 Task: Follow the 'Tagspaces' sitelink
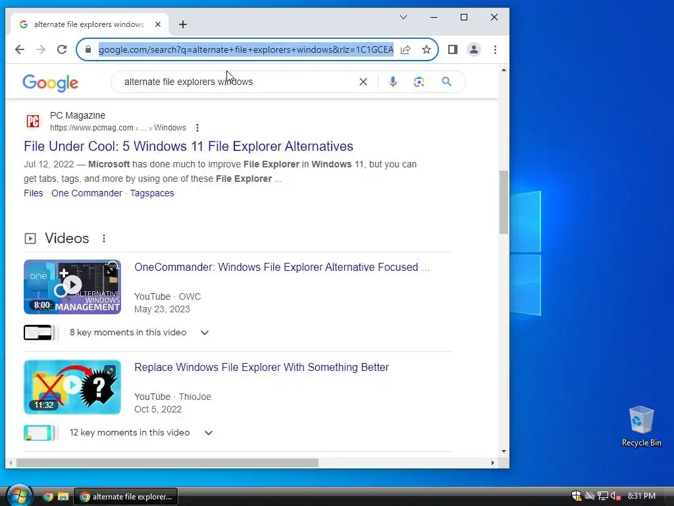pos(152,193)
